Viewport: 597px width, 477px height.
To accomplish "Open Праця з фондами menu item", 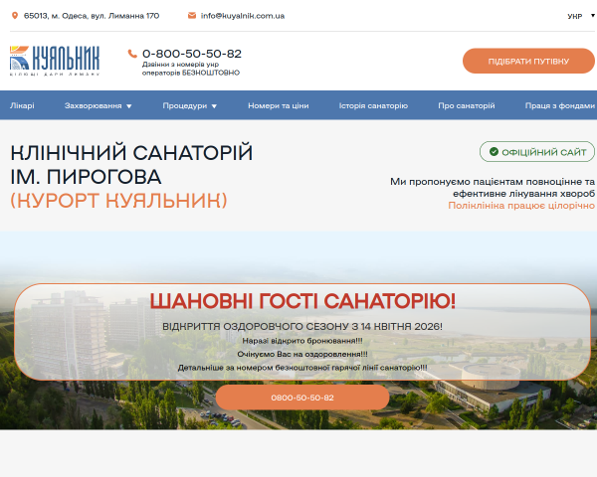I will click(x=559, y=105).
